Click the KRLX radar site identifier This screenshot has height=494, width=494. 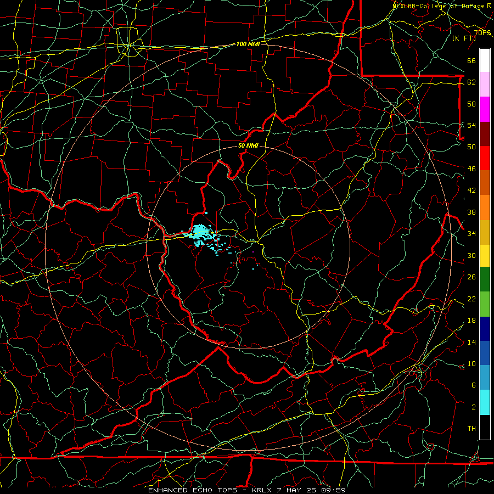[261, 490]
